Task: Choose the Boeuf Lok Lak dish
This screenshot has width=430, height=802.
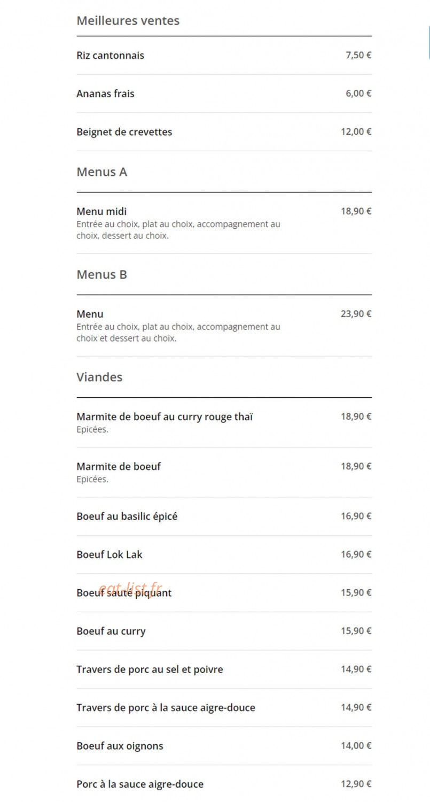Action: tap(224, 554)
